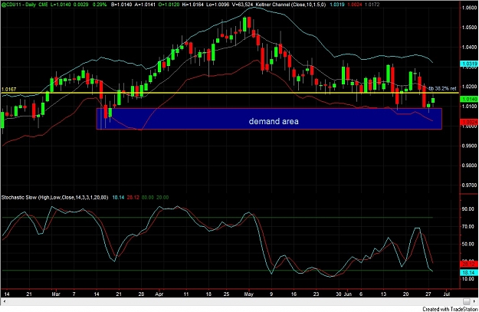
Task: Click the red 1.0024 value in top status line
Action: pyautogui.click(x=355, y=5)
